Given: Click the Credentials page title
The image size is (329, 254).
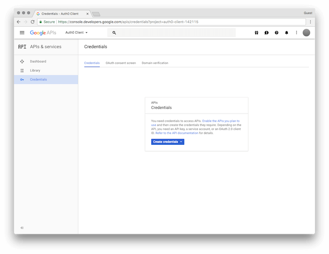Looking at the screenshot, I should (x=96, y=47).
